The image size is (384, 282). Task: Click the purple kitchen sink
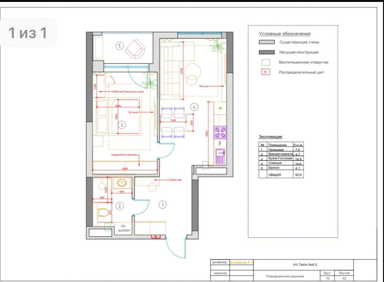coord(220,156)
